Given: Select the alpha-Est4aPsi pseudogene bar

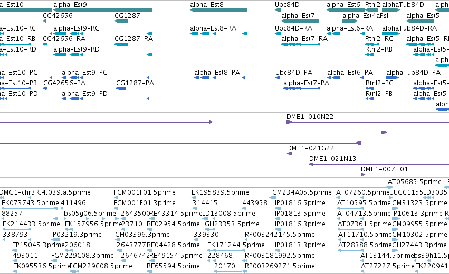Looking at the screenshot, I should click(350, 21).
